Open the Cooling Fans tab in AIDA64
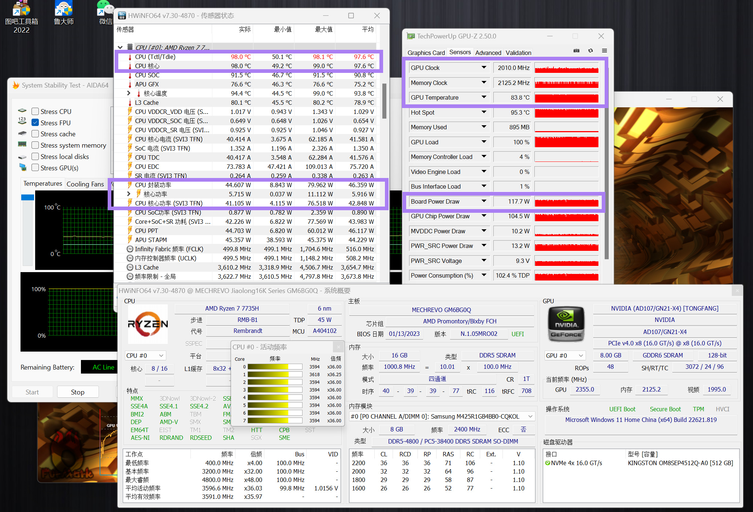 click(x=85, y=184)
